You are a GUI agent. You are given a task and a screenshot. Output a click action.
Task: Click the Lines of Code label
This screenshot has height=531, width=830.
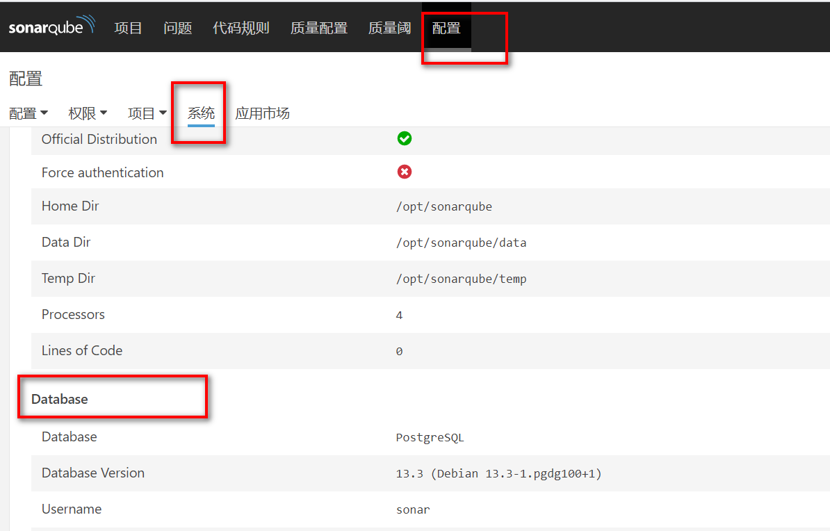point(82,350)
